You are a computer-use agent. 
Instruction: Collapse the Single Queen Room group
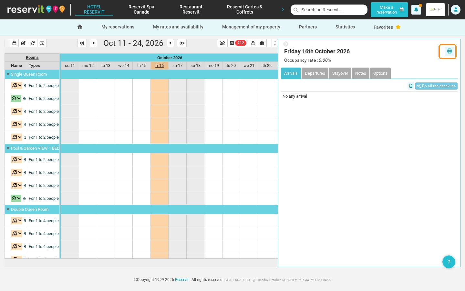coord(8,74)
